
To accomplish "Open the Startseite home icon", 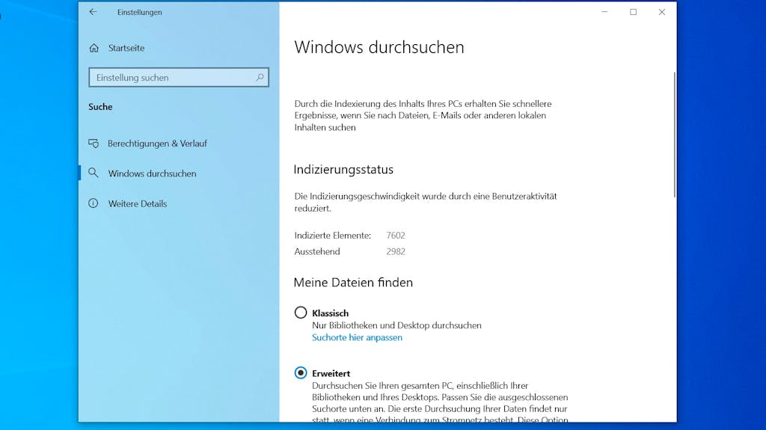I will click(x=94, y=48).
